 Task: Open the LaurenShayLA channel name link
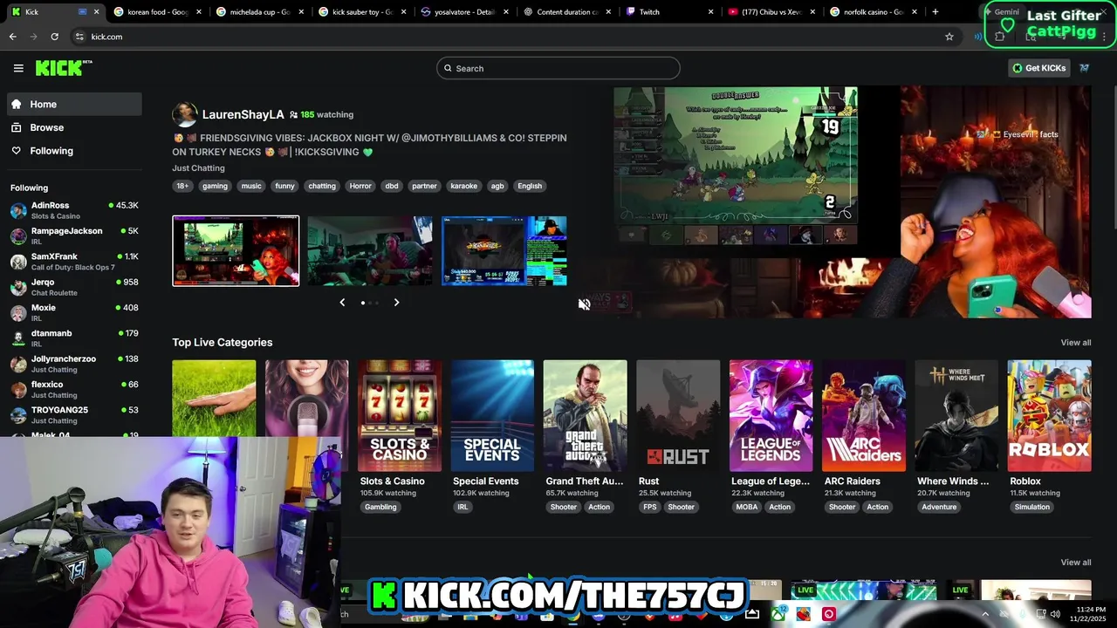tap(243, 114)
